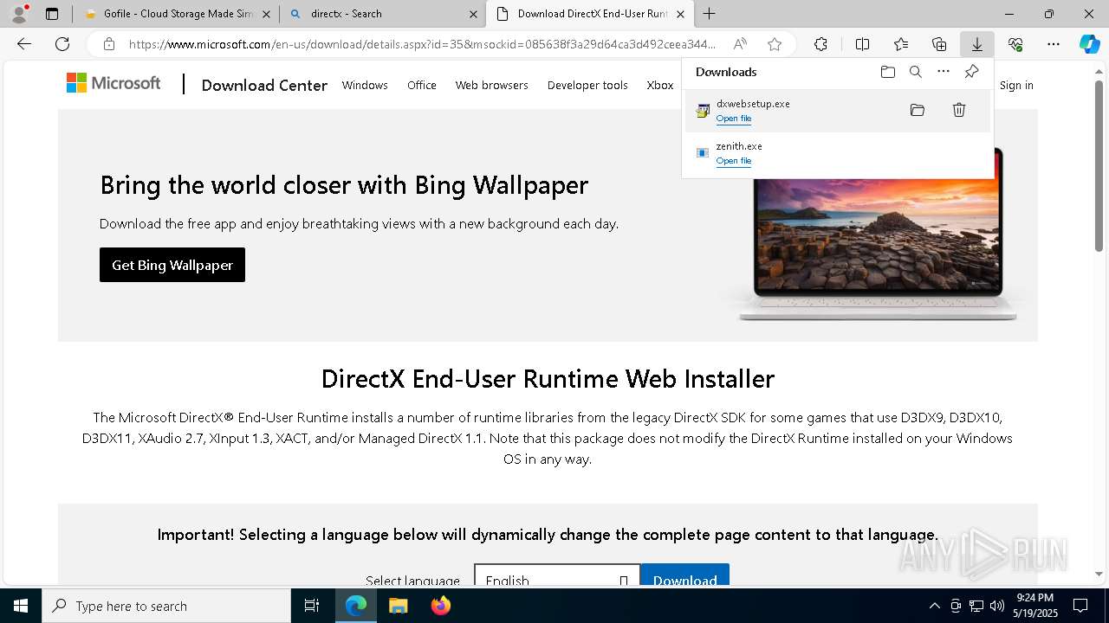Launch Copilot sidebar icon
Viewport: 1109px width, 623px height.
click(x=1090, y=44)
